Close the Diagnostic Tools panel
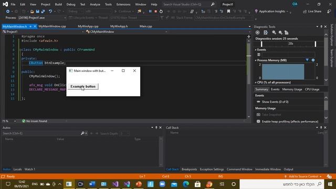This screenshot has width=336, height=189. coord(325,27)
